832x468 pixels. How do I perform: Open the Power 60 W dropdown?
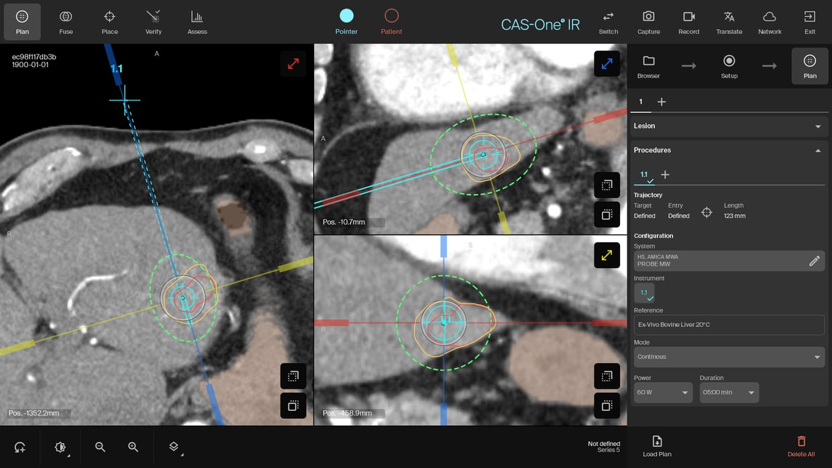663,392
